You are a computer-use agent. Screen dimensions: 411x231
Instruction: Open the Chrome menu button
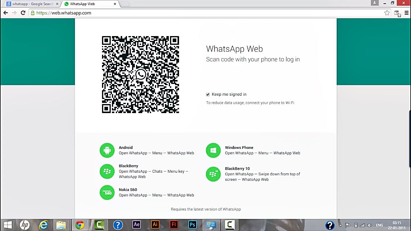point(407,13)
